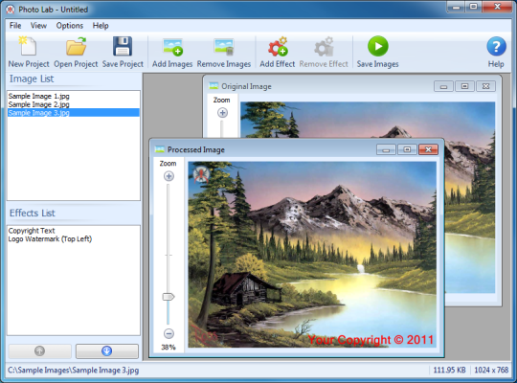The height and width of the screenshot is (383, 517).
Task: Click the Save Project floppy icon
Action: pos(123,46)
